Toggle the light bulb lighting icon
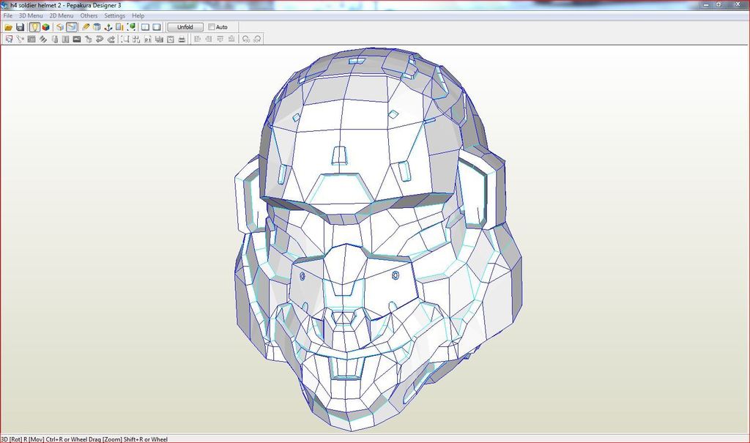The width and height of the screenshot is (750, 443). tap(34, 27)
